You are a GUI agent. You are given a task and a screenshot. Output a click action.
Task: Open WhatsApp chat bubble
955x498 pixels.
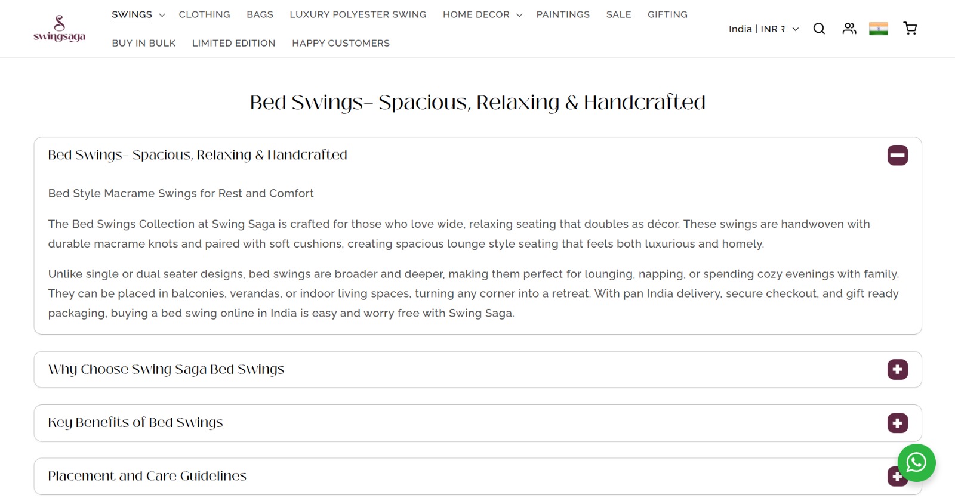coord(916,463)
